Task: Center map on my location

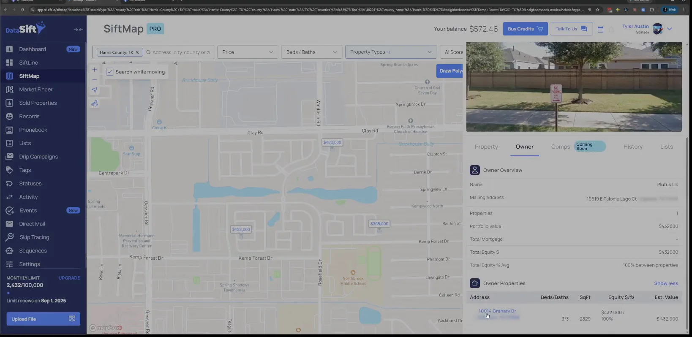Action: (95, 90)
